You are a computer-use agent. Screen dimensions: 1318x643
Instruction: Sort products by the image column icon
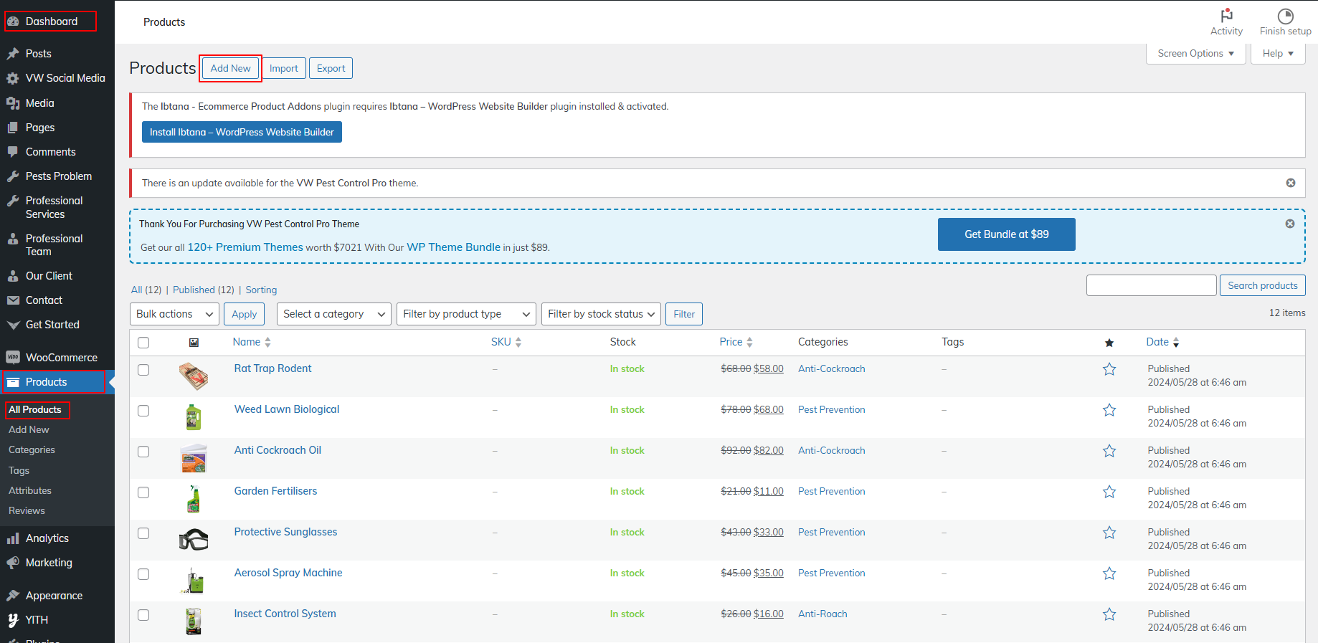[194, 343]
